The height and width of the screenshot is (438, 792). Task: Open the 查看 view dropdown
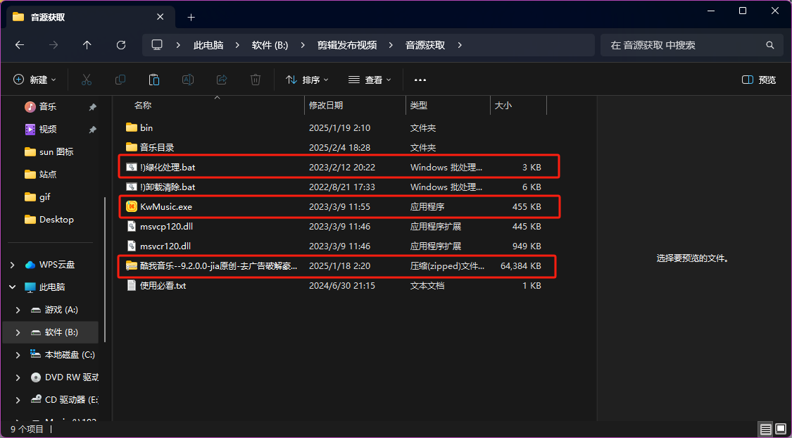[x=370, y=80]
